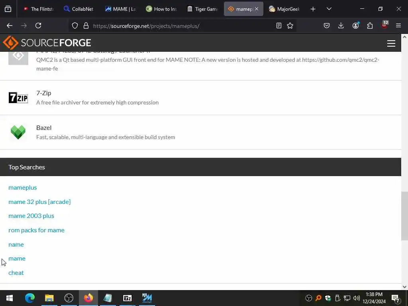
Task: Click scrollbar down arrow
Action: pyautogui.click(x=404, y=287)
